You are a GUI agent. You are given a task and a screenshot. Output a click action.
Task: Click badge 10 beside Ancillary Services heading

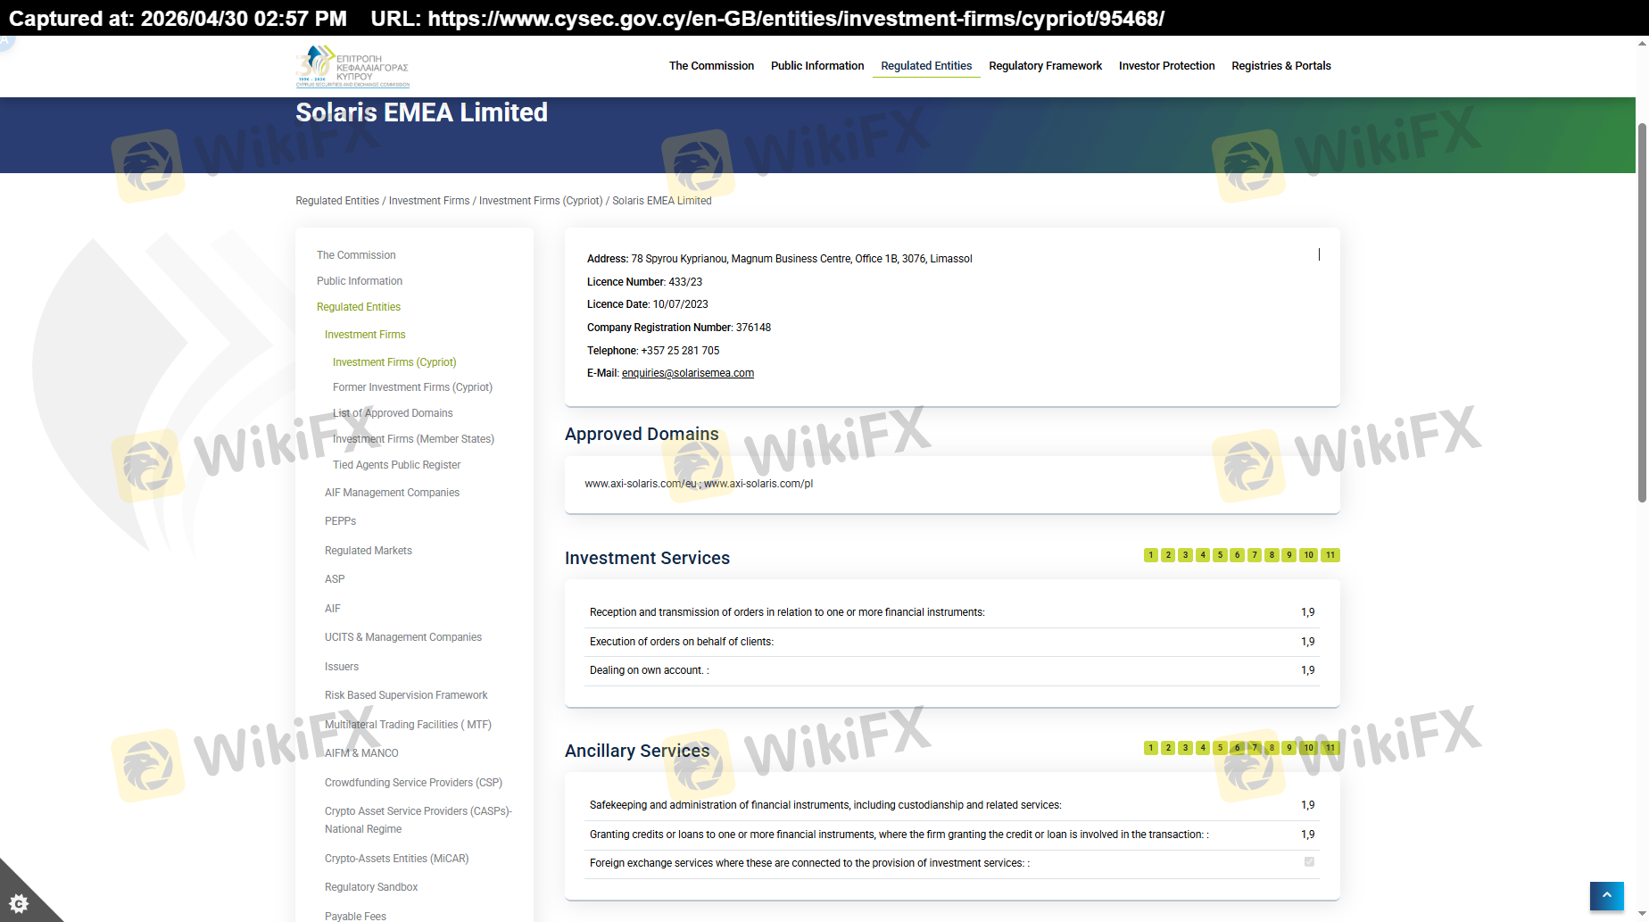pyautogui.click(x=1308, y=748)
